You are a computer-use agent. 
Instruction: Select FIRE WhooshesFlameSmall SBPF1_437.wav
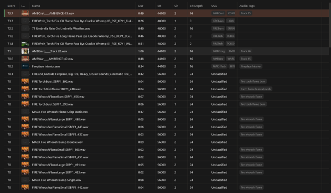click(x=60, y=134)
